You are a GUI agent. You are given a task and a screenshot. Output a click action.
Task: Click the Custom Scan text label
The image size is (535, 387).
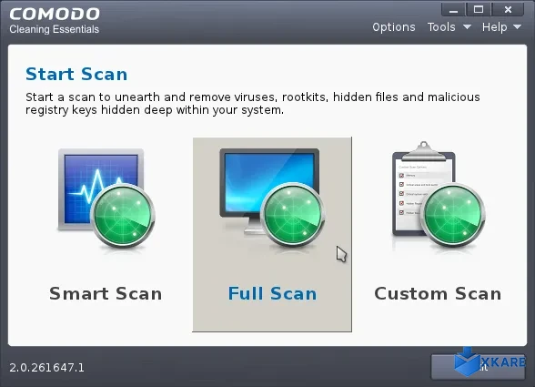(438, 293)
